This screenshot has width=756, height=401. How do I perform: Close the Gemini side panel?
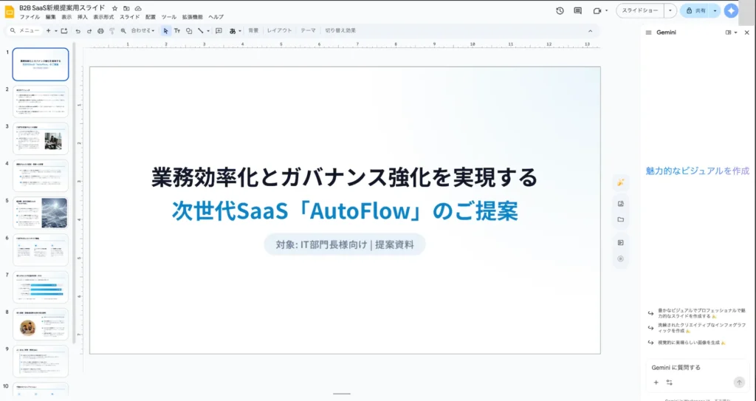746,32
